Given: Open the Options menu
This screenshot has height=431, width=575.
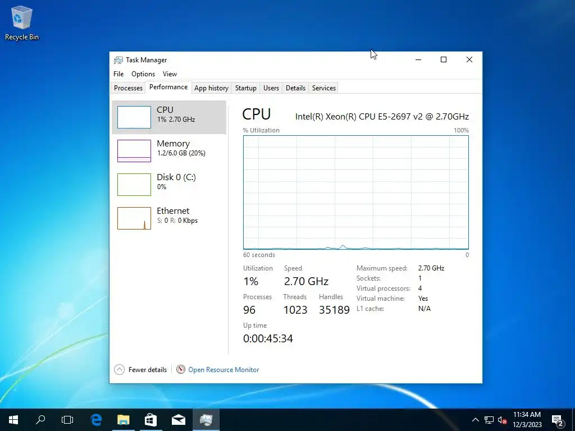Looking at the screenshot, I should pyautogui.click(x=143, y=74).
